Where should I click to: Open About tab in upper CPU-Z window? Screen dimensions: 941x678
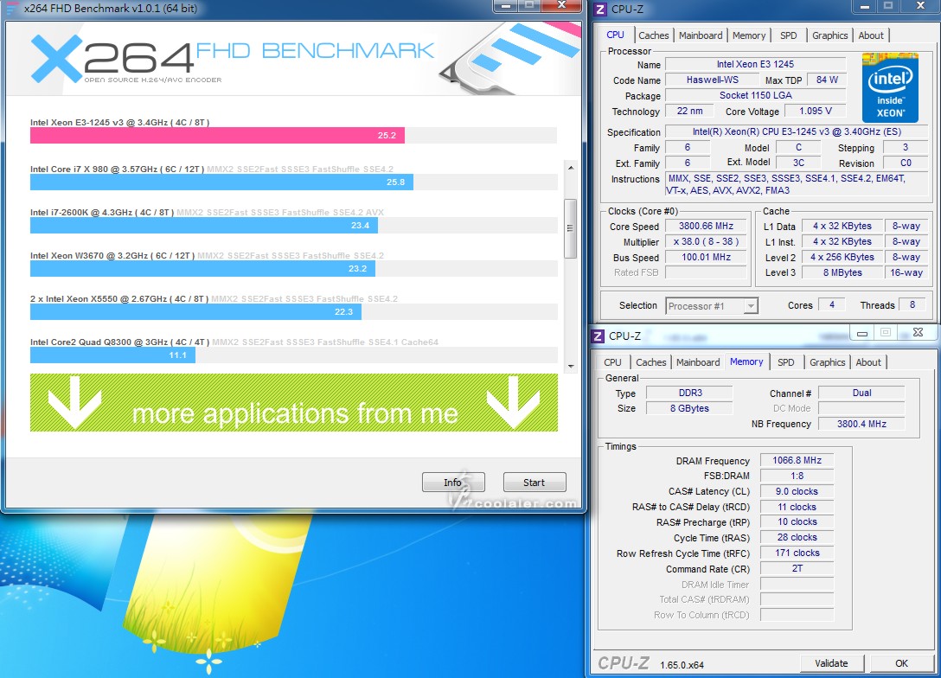click(870, 35)
